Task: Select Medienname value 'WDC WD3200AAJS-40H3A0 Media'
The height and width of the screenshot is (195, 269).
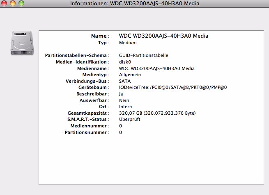Action: pos(157,68)
